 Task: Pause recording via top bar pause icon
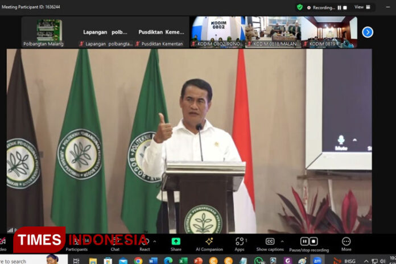(340, 8)
